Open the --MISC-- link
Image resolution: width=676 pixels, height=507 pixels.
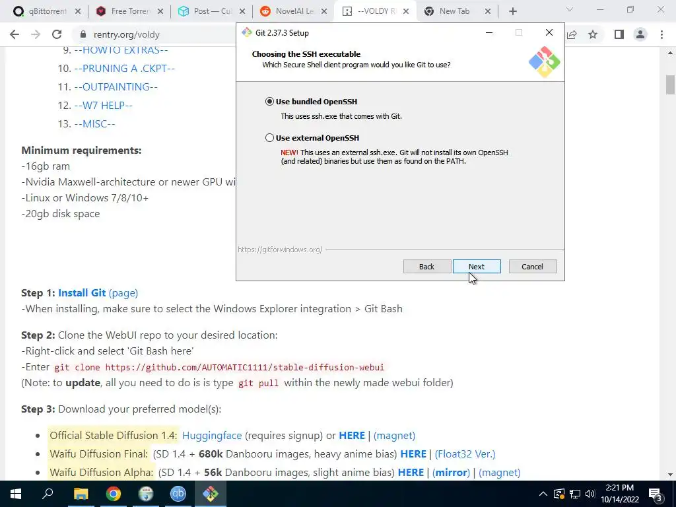[x=94, y=124]
